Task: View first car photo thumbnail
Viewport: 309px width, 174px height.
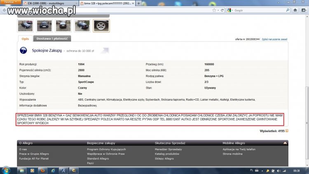Action: click(25, 26)
